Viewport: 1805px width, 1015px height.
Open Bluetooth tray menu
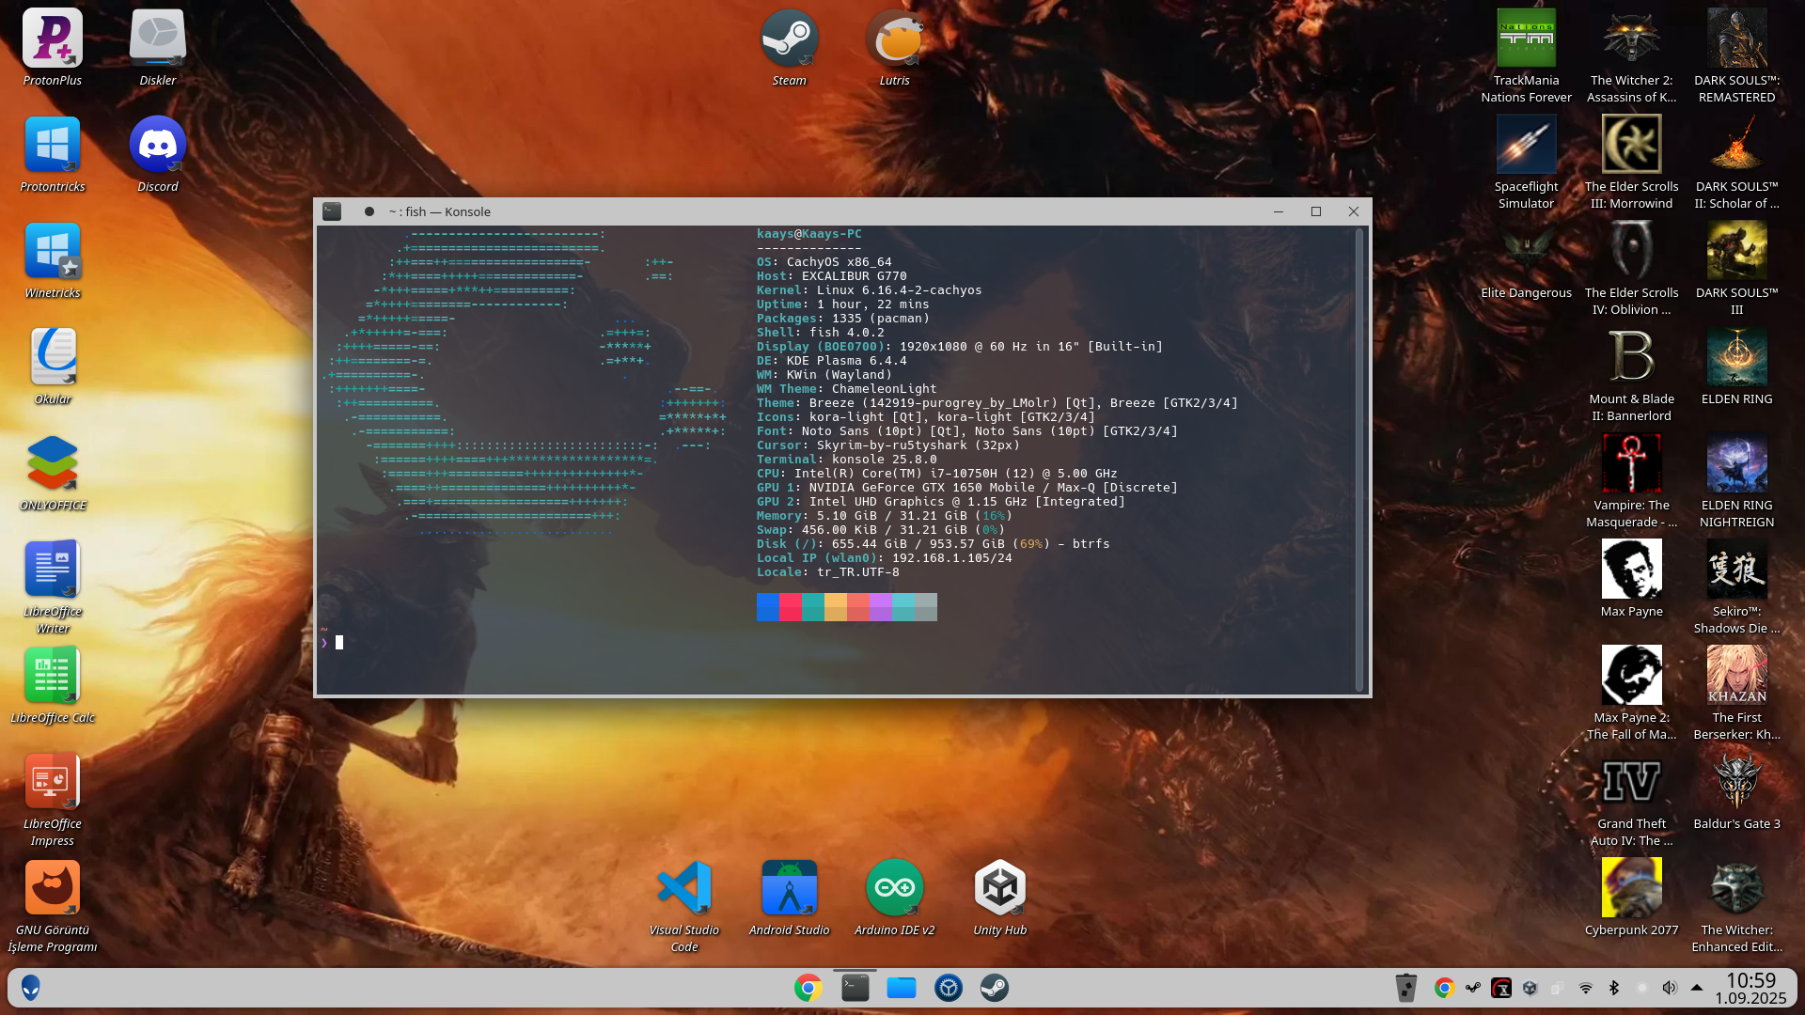[1614, 988]
